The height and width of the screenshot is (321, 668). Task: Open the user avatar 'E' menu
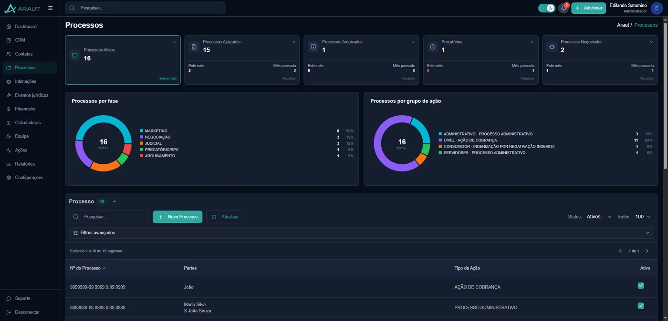657,8
